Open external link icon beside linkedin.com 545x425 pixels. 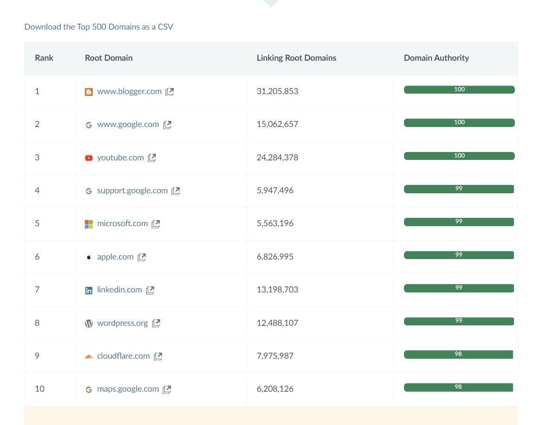[150, 290]
